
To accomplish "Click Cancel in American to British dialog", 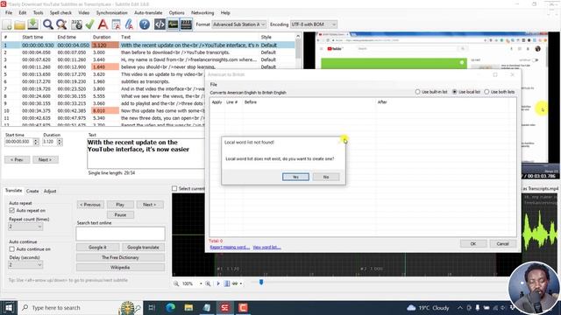I will (x=502, y=243).
